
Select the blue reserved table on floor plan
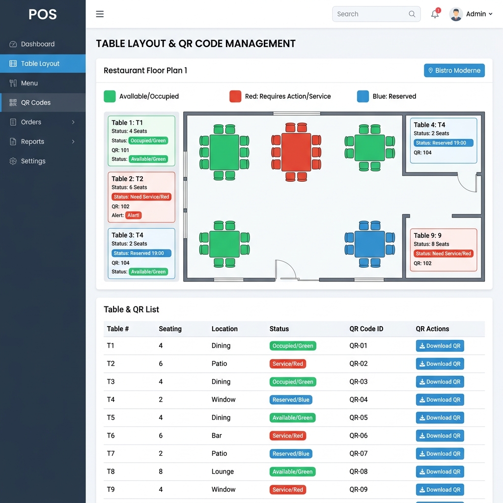point(369,244)
